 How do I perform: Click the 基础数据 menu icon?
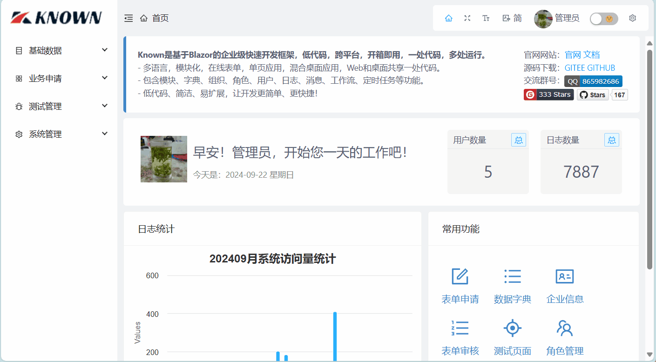19,51
